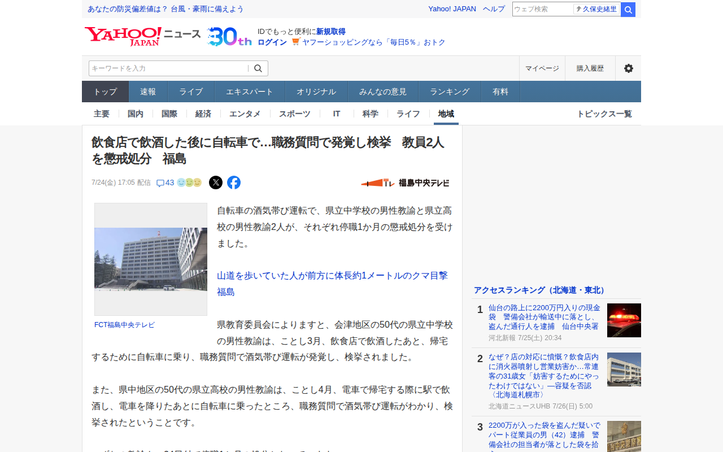Open the 購入履歴 button

click(590, 68)
